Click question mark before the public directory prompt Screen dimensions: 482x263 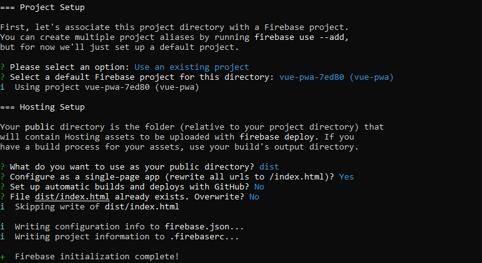point(2,167)
